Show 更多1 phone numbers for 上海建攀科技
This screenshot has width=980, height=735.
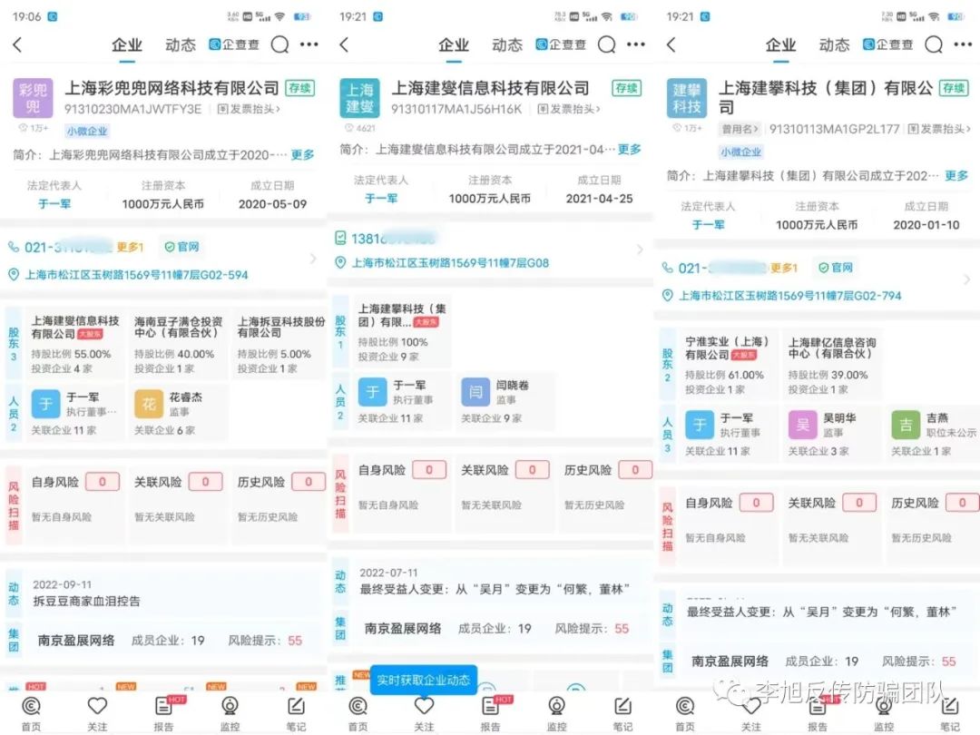tap(784, 268)
